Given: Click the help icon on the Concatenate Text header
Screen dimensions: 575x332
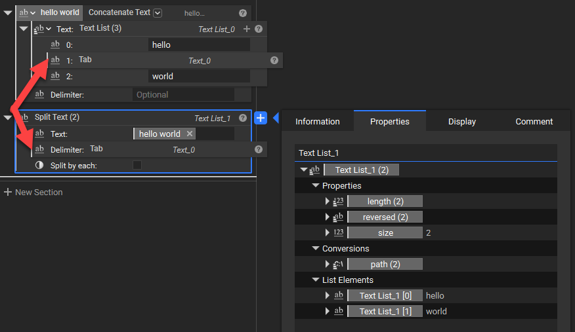Looking at the screenshot, I should (243, 13).
